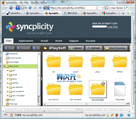Expand the wp-admin tree node
Screen dimensions: 136x119
pos(8,87)
